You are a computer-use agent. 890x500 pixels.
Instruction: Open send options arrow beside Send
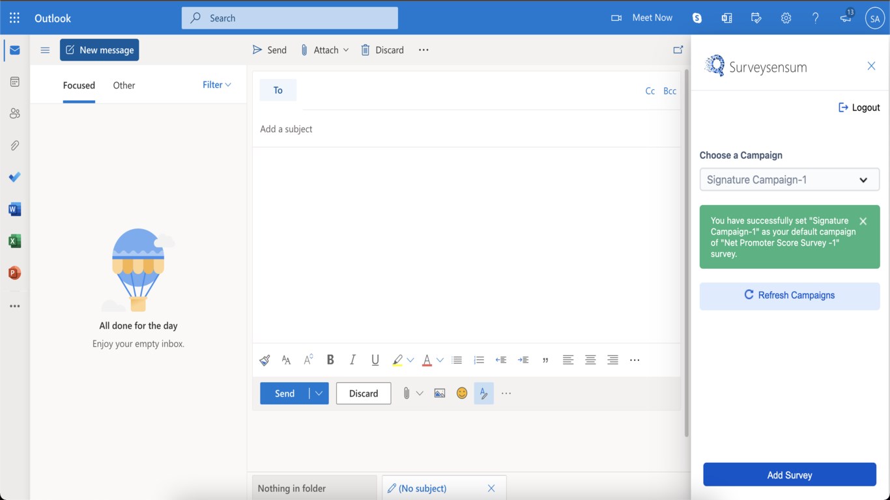click(319, 393)
